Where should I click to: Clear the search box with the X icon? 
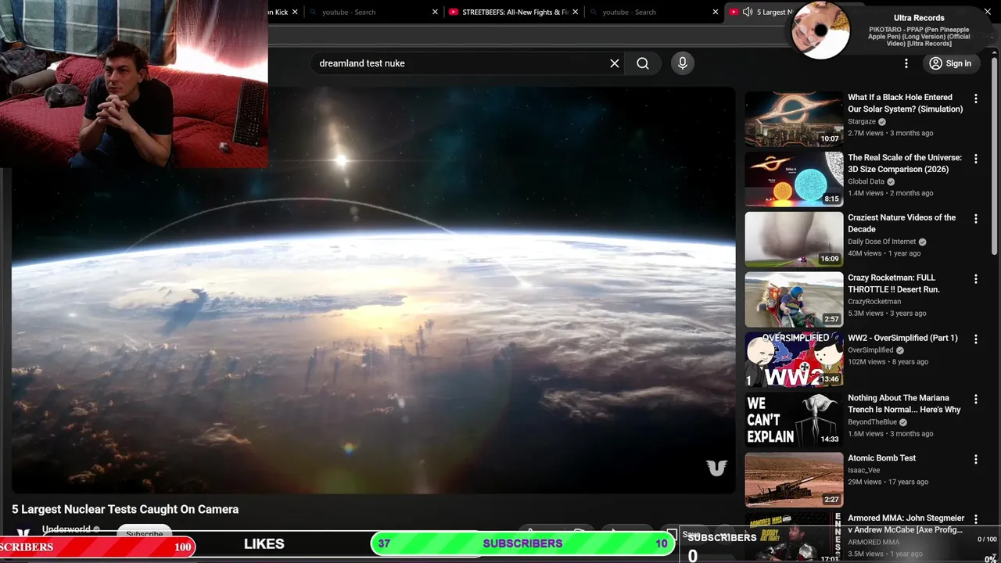click(x=615, y=63)
